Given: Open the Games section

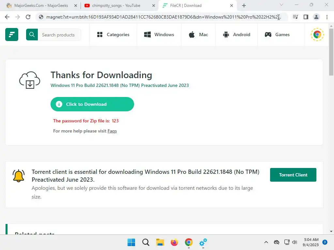Looking at the screenshot, I should (x=277, y=35).
